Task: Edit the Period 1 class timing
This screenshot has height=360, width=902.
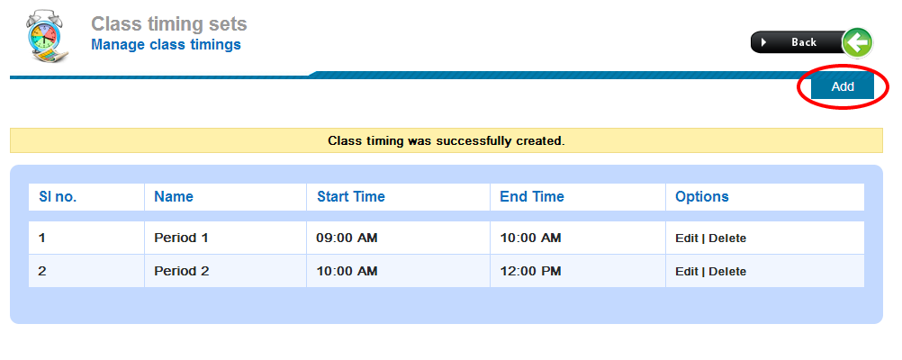Action: 686,238
